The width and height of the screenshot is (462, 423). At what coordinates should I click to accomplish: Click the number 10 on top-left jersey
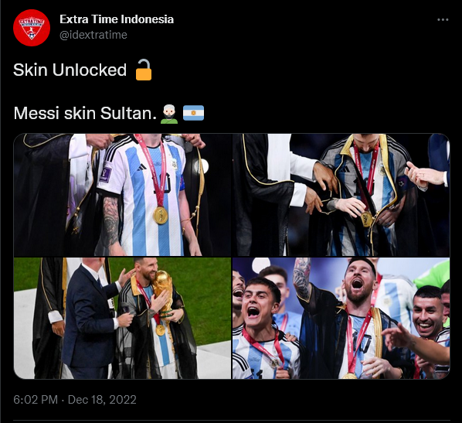point(162,183)
